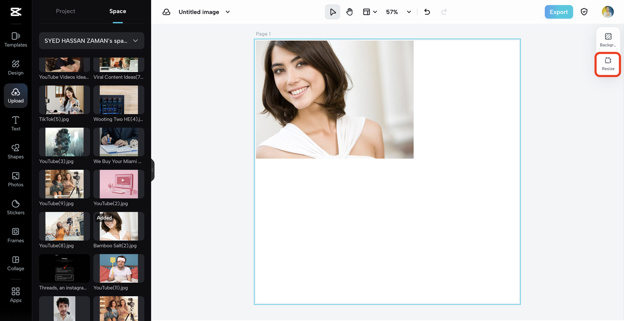
Task: Select YouTube(2).jpg thumbnail
Action: point(119,184)
